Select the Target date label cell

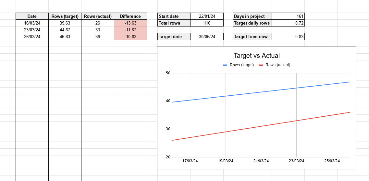point(174,37)
